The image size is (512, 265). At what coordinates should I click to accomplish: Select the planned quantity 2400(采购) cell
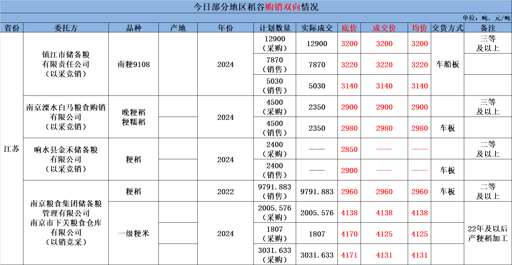pos(275,149)
